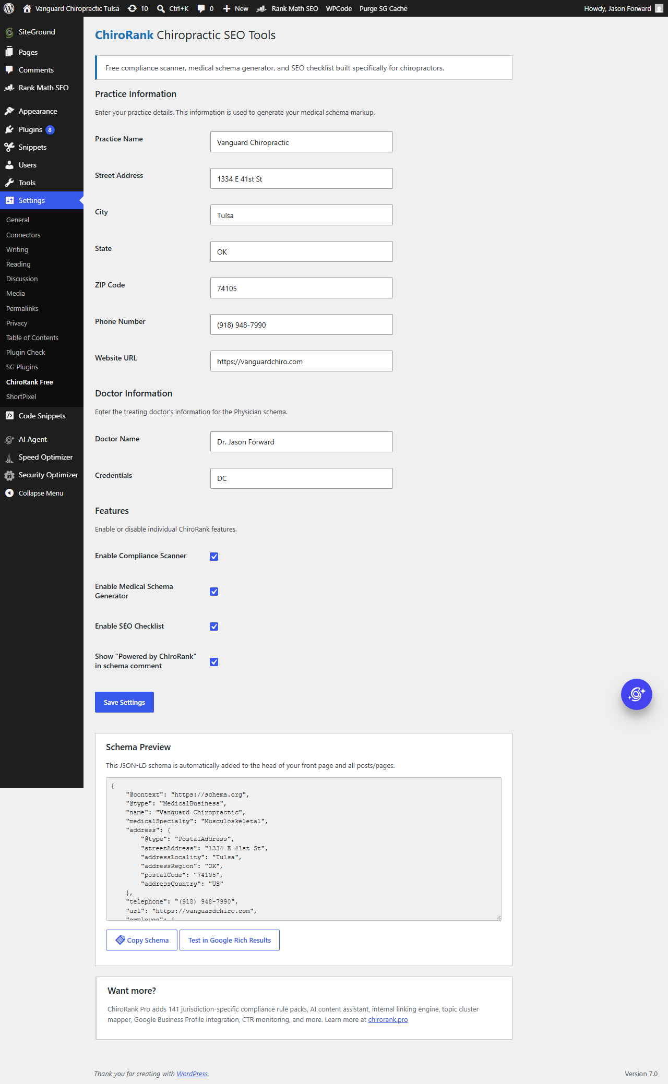Viewport: 668px width, 1084px height.
Task: Visit the chirorank.pro link
Action: pos(388,1019)
